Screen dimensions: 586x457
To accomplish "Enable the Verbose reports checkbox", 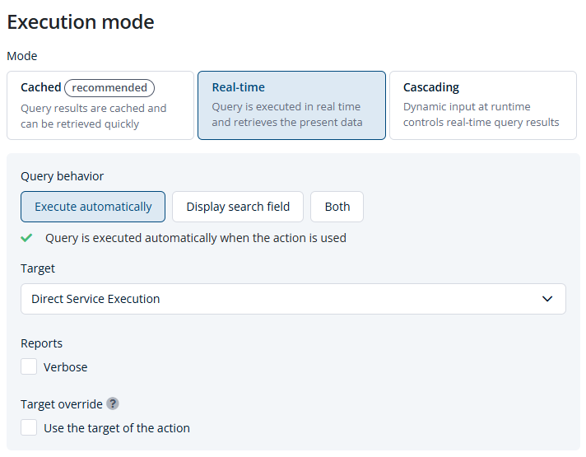I will click(x=29, y=366).
